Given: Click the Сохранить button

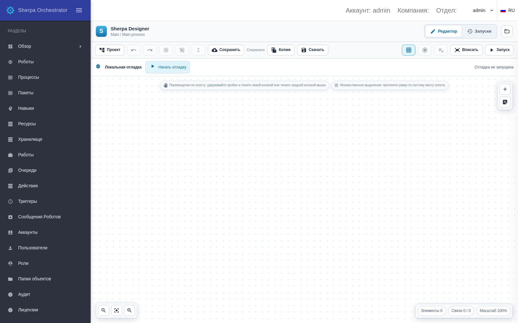Looking at the screenshot, I should (x=226, y=50).
